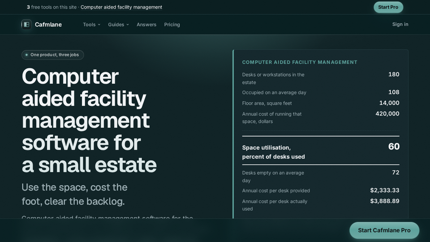Click the 'Space utilisation, percent of desks used' label
The width and height of the screenshot is (430, 242).
tap(273, 152)
